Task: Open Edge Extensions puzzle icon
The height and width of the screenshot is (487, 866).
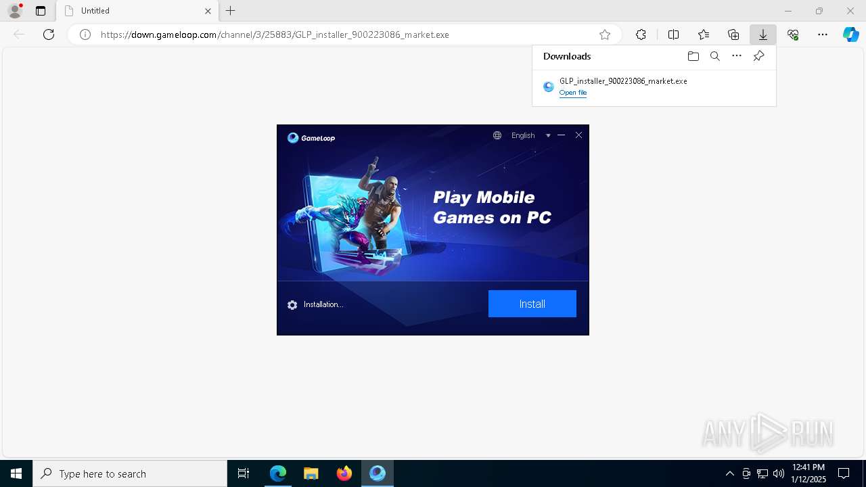Action: point(641,34)
